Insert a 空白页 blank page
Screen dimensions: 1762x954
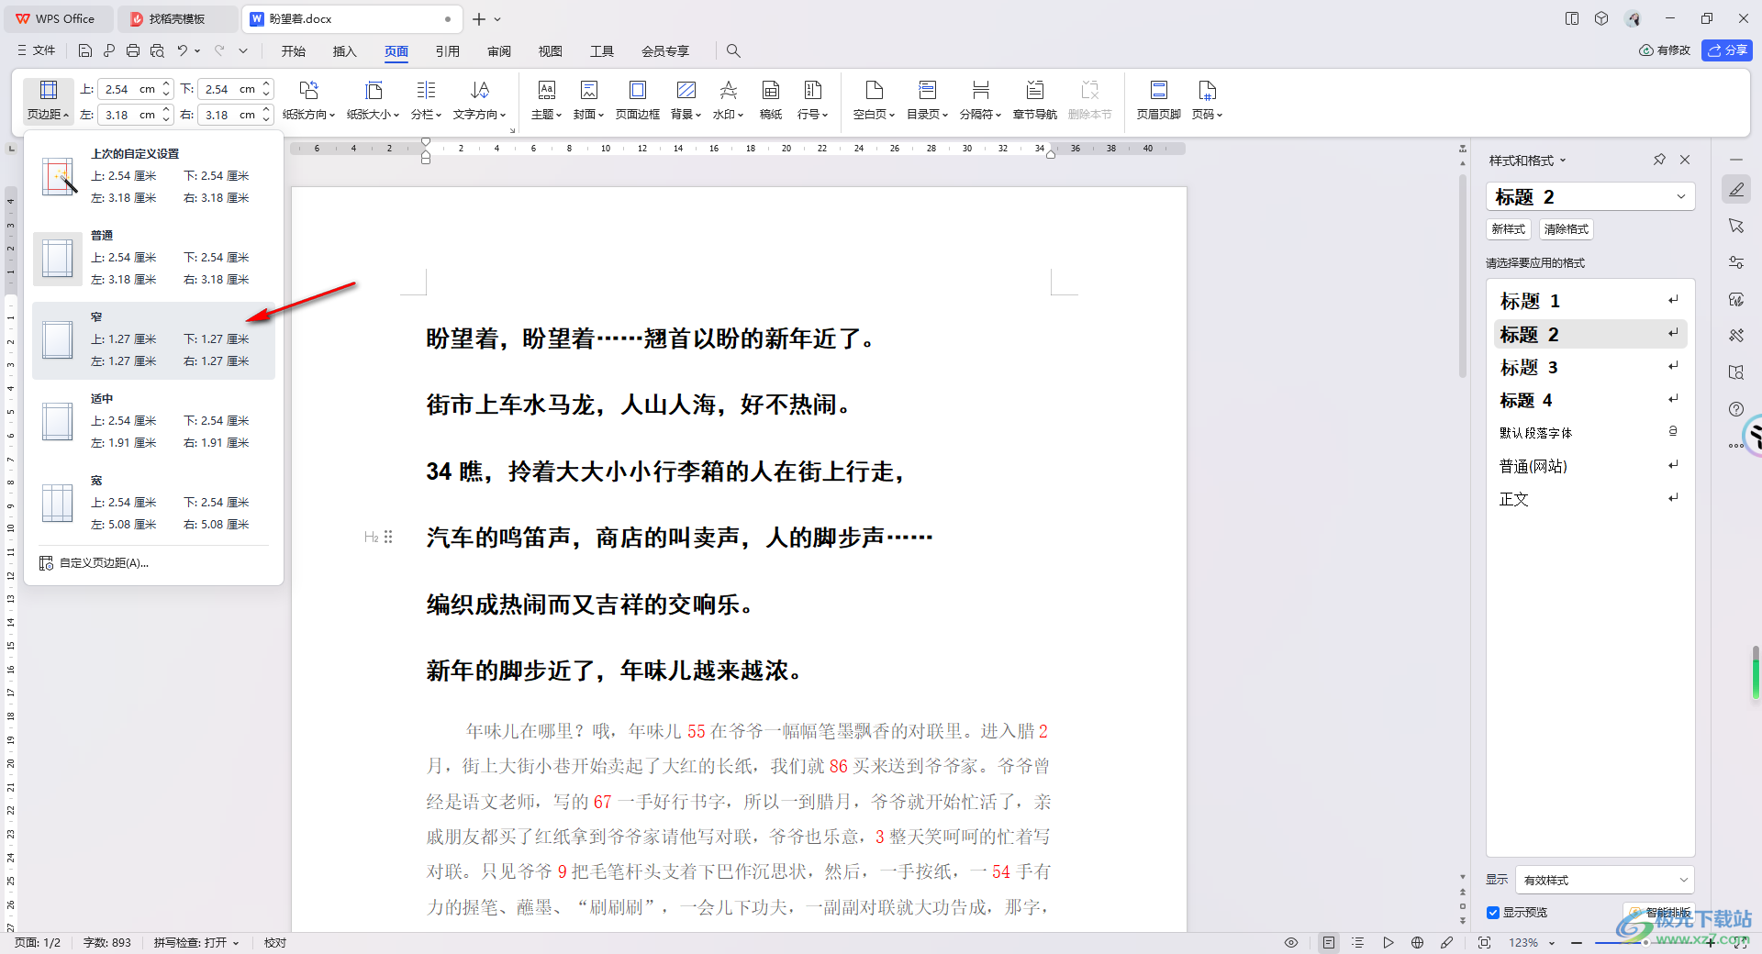tap(875, 99)
